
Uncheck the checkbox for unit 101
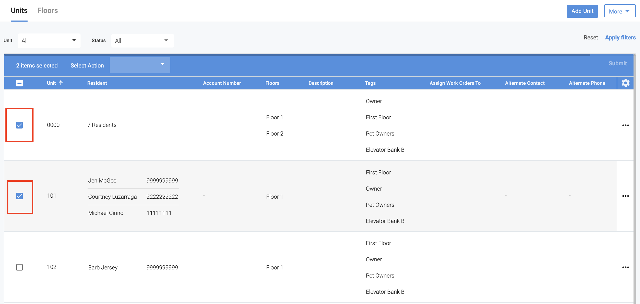point(19,196)
